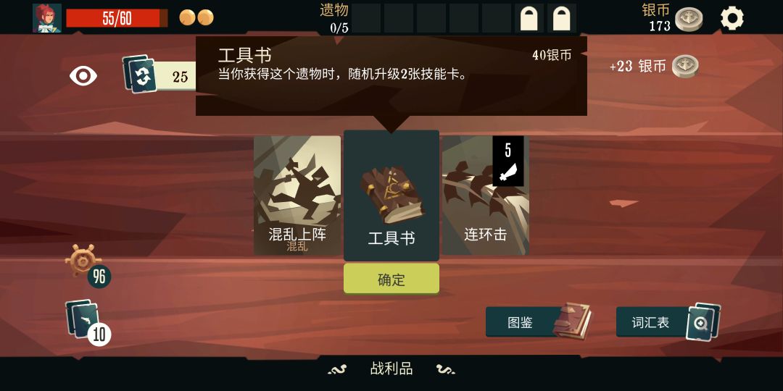Toggle the eye visibility icon
Viewport: 783px width, 391px height.
(83, 76)
